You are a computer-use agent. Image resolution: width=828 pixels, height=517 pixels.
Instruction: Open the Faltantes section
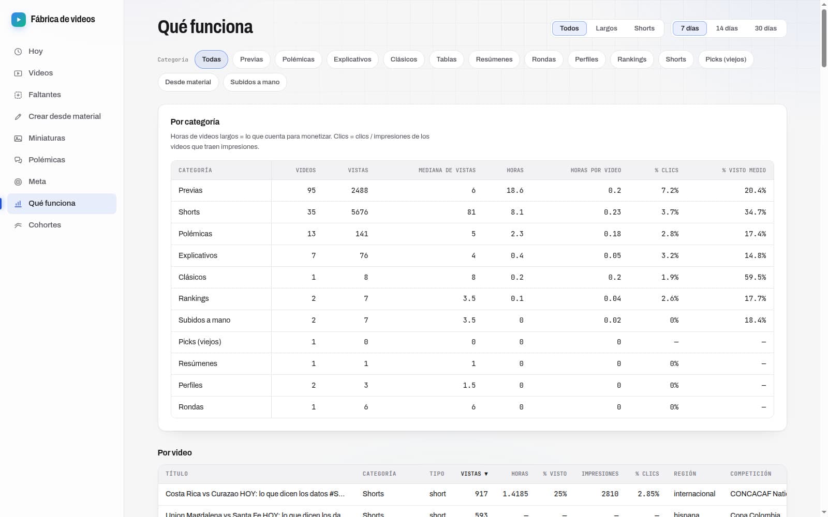(62, 95)
